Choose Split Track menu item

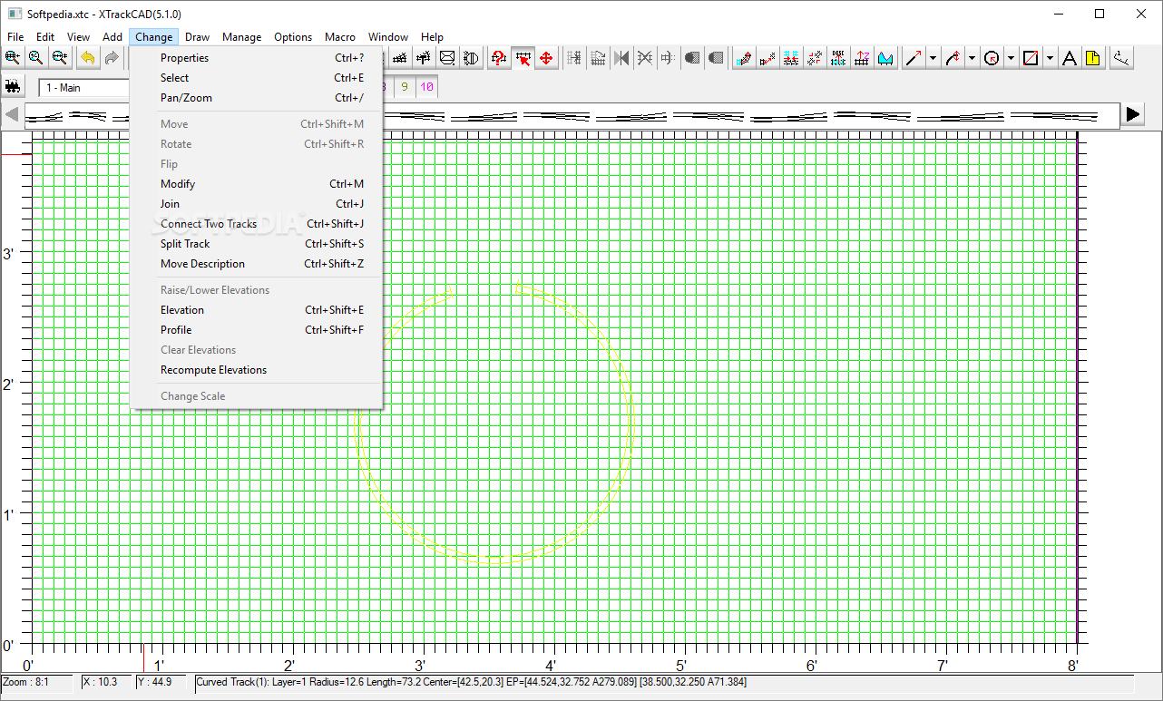tap(256, 244)
